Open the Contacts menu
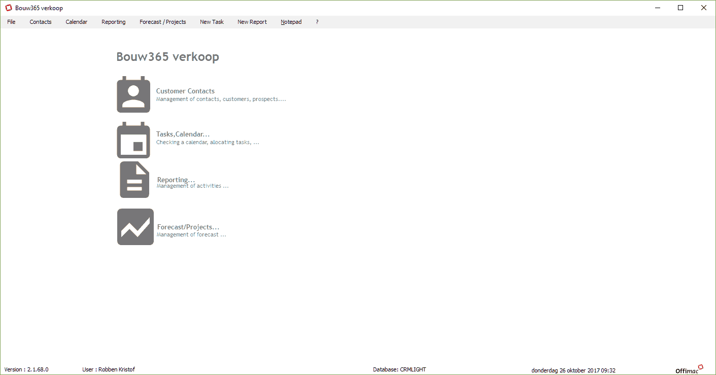The height and width of the screenshot is (375, 716). click(41, 22)
